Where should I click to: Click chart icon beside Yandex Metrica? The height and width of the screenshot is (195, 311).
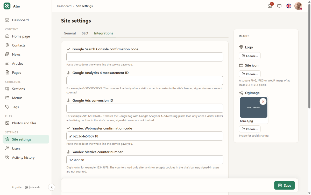pos(69,152)
